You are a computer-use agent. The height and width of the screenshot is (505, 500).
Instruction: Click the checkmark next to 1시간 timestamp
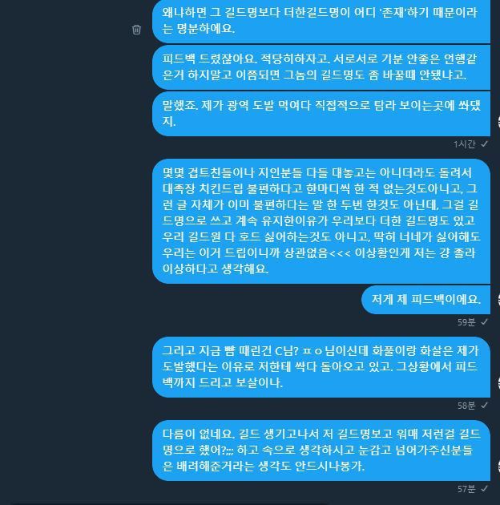484,144
